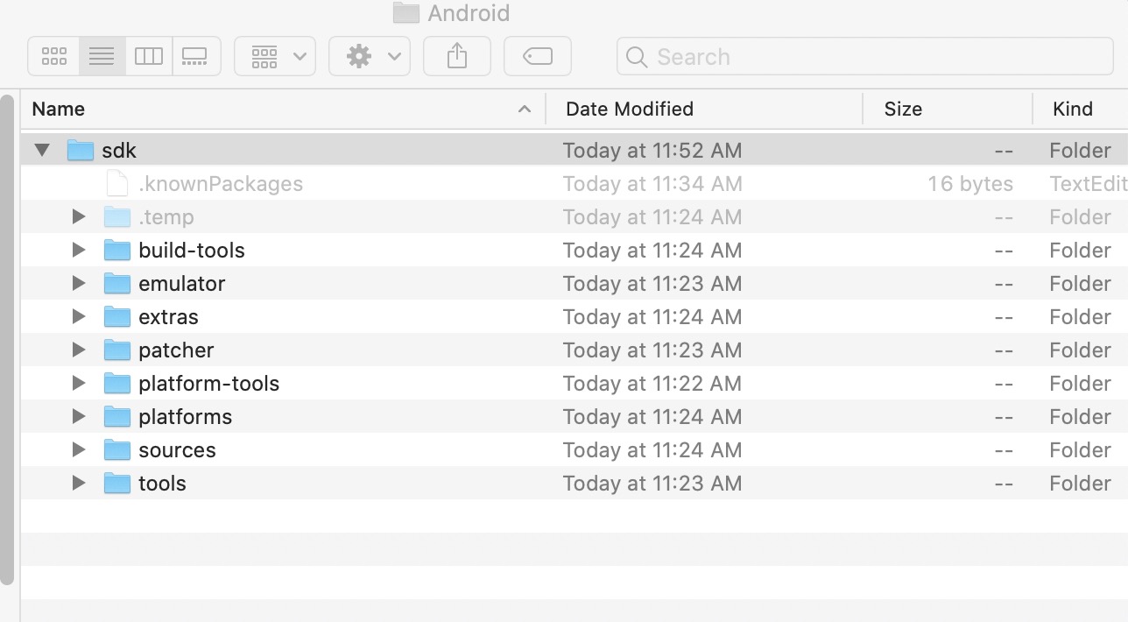The width and height of the screenshot is (1128, 622).
Task: Select the sdk folder name
Action: point(119,150)
